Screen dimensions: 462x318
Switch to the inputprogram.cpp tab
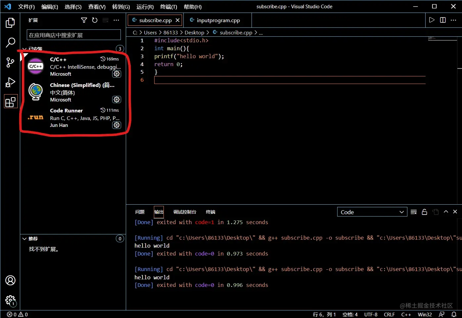[217, 20]
